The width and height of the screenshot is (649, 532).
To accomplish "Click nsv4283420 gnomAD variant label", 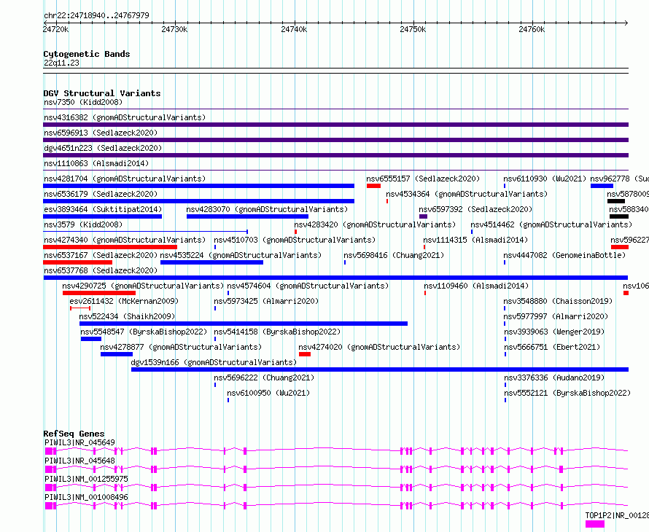I will coord(375,224).
